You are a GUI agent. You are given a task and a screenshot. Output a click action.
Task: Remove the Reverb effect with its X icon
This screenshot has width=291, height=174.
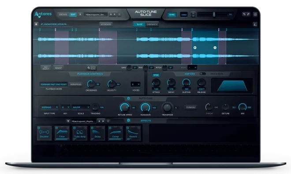pos(139,128)
